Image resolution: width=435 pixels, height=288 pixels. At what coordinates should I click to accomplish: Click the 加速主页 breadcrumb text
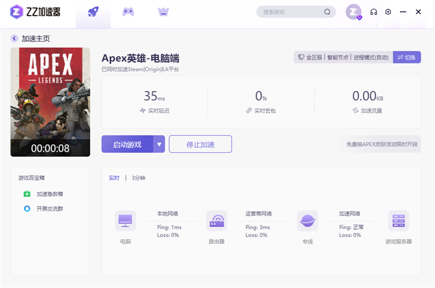36,38
